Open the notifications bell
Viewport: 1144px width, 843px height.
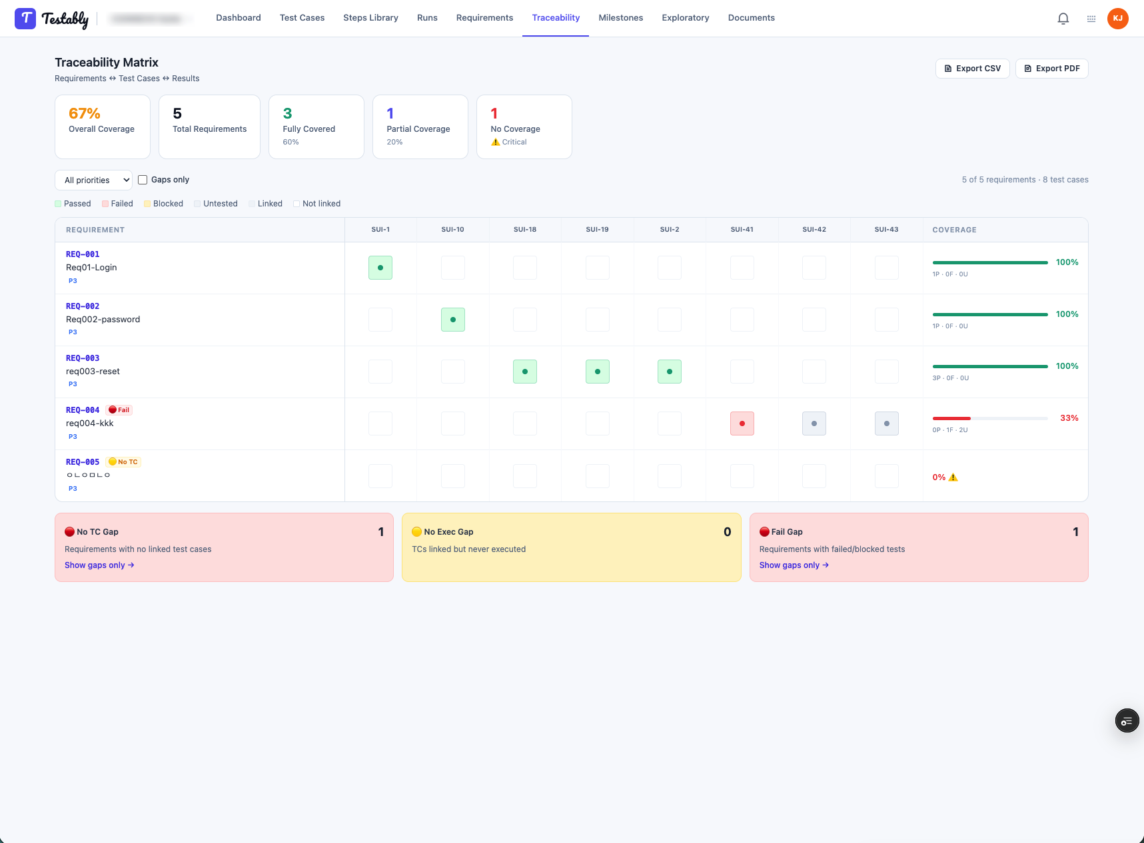coord(1063,19)
